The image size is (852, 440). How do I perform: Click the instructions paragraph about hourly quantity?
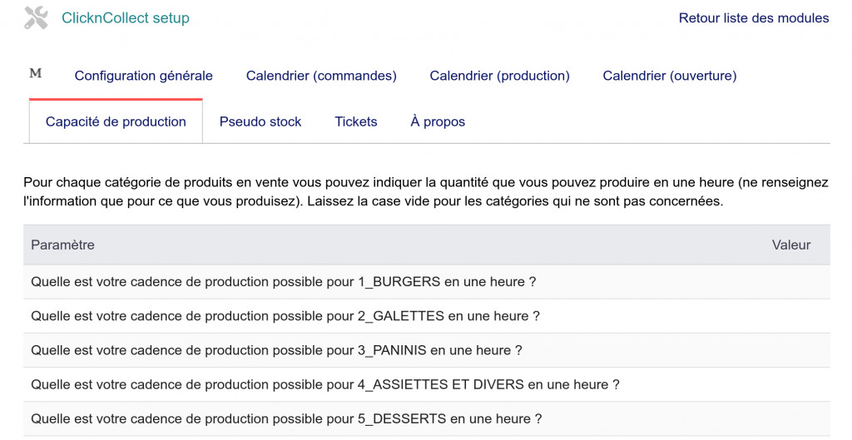point(426,192)
